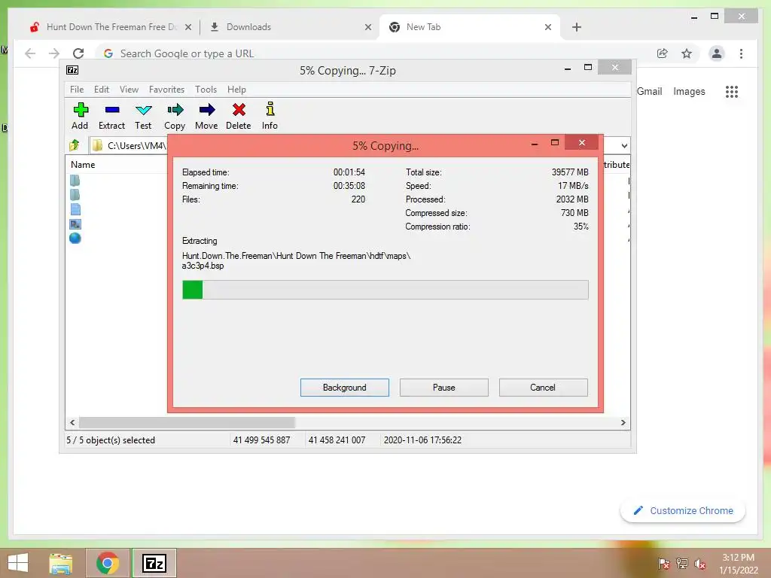Send the copy to Background
This screenshot has height=578, width=771.
pyautogui.click(x=345, y=388)
